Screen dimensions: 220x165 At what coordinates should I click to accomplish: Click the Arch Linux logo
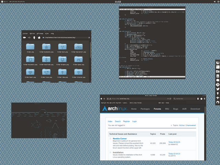[115, 109]
